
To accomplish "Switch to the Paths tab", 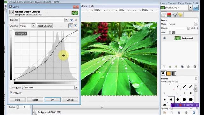I will point(175,15).
